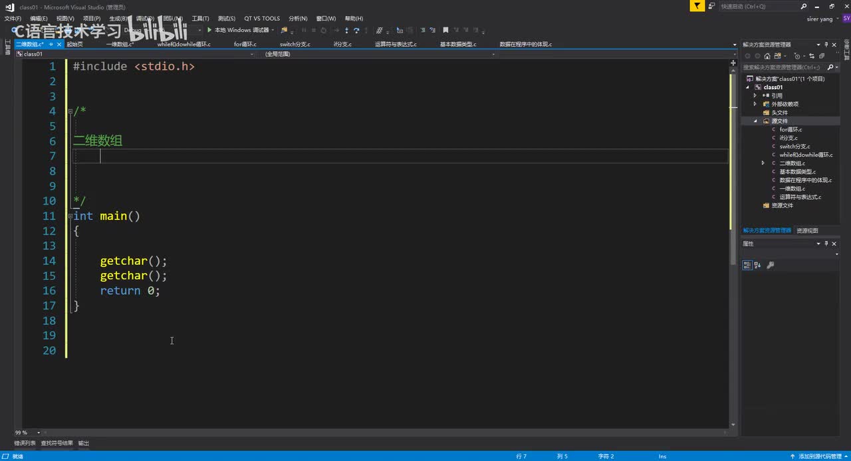Click the feedback icon beside Quick Launch

(x=711, y=6)
